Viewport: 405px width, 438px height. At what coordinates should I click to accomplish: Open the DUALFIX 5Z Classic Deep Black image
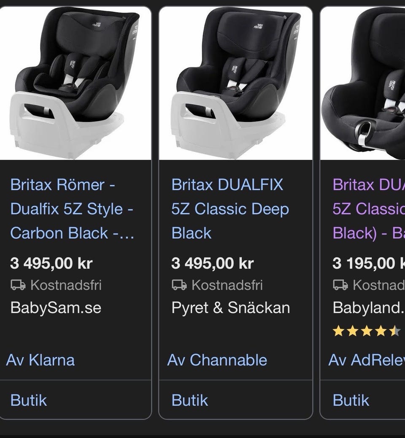click(x=235, y=84)
